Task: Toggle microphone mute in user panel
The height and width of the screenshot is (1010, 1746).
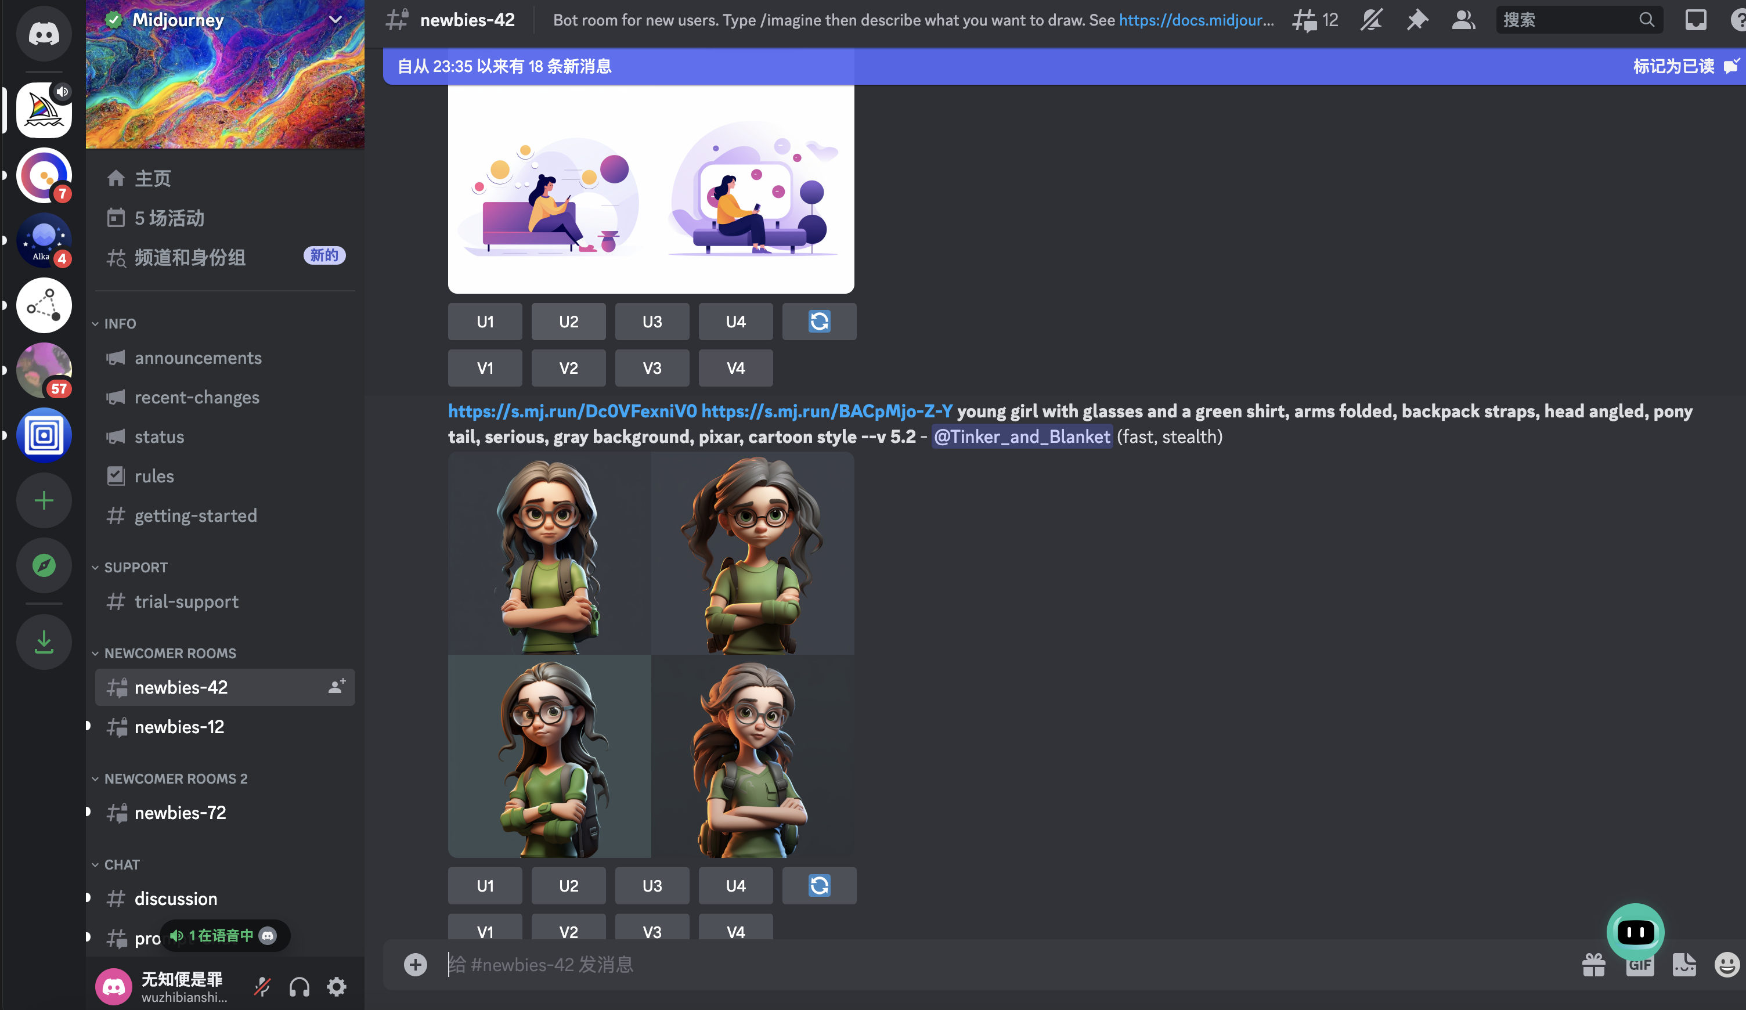Action: point(262,987)
